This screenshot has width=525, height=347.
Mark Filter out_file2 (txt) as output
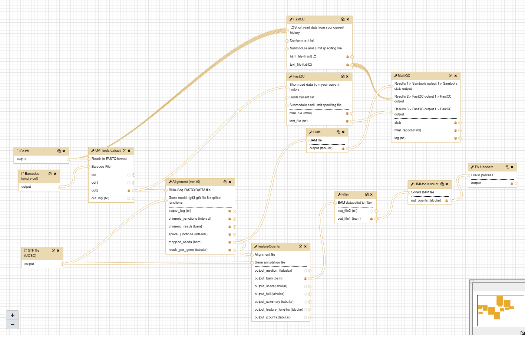(x=372, y=211)
